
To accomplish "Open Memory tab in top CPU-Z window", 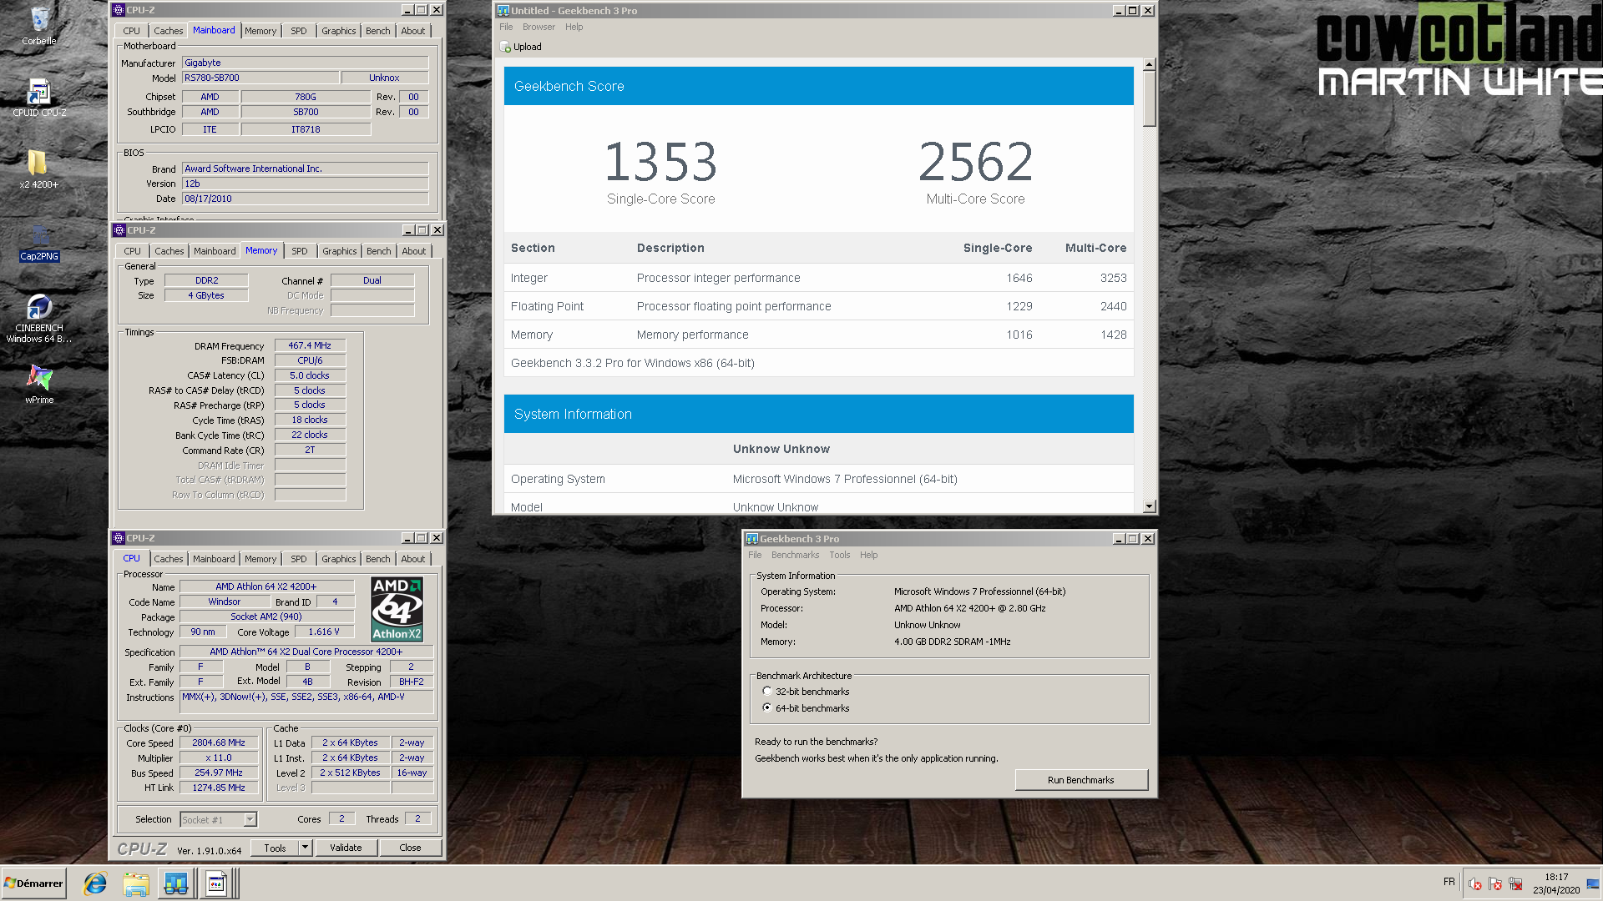I will 260,31.
